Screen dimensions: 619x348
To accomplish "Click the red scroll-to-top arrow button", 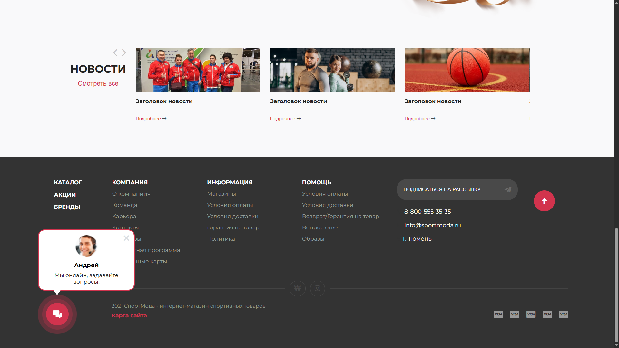I will pyautogui.click(x=544, y=201).
